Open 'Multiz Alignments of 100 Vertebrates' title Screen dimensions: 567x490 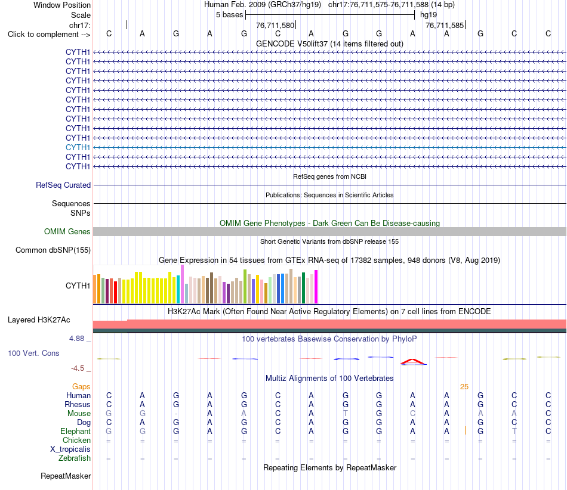tap(329, 378)
